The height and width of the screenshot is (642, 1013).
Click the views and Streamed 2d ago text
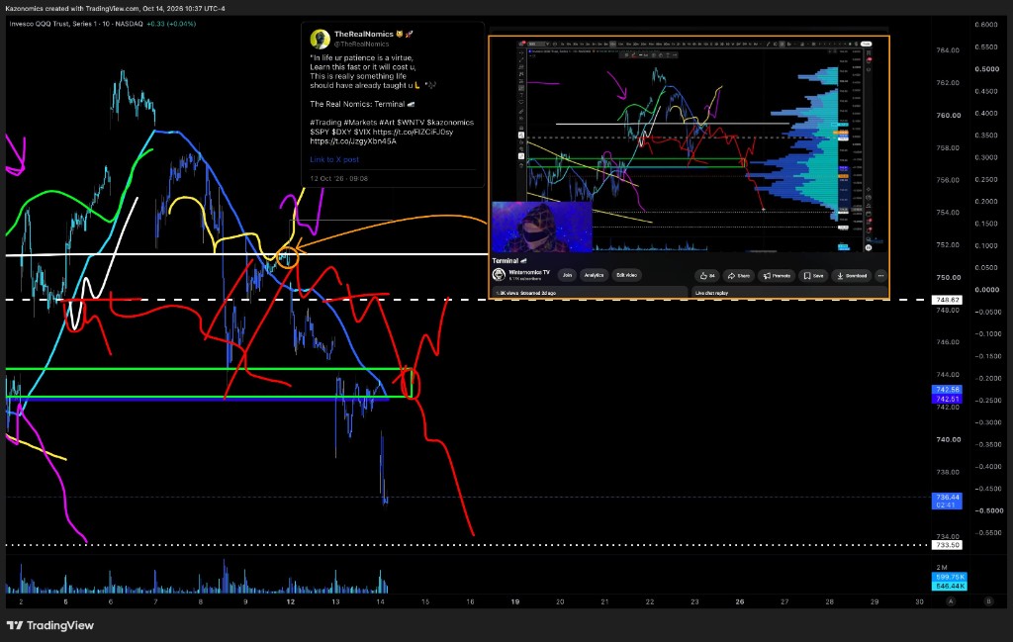click(526, 293)
